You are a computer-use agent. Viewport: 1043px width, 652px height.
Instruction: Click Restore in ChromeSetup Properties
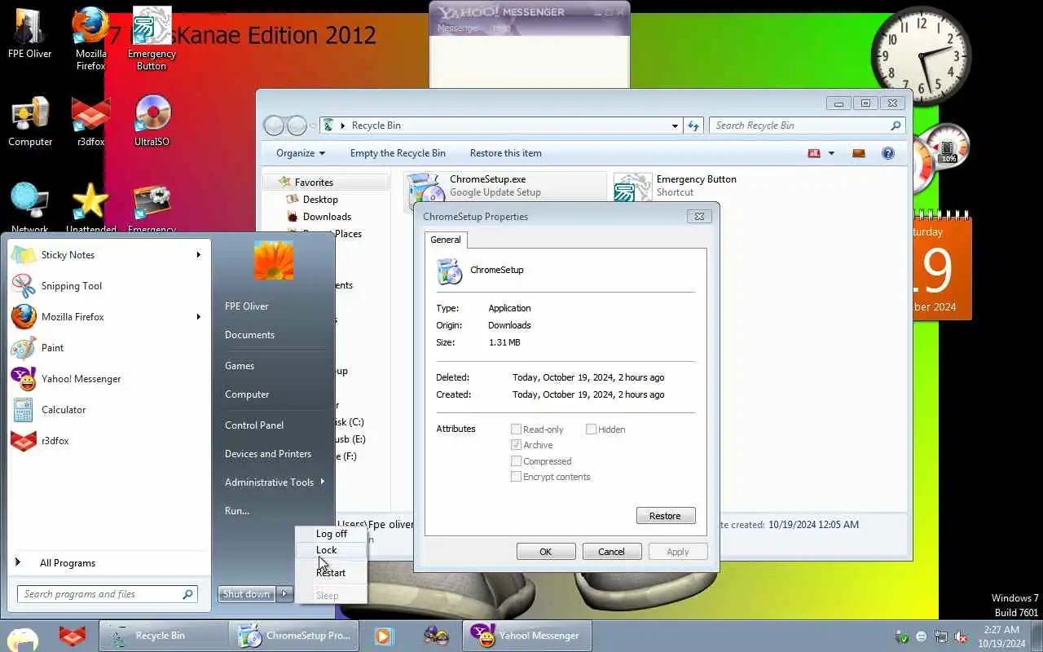tap(665, 516)
